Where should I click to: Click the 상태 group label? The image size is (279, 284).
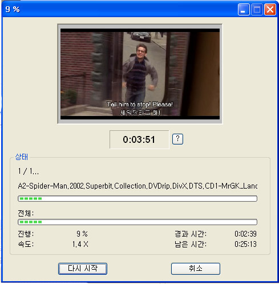coord(22,157)
